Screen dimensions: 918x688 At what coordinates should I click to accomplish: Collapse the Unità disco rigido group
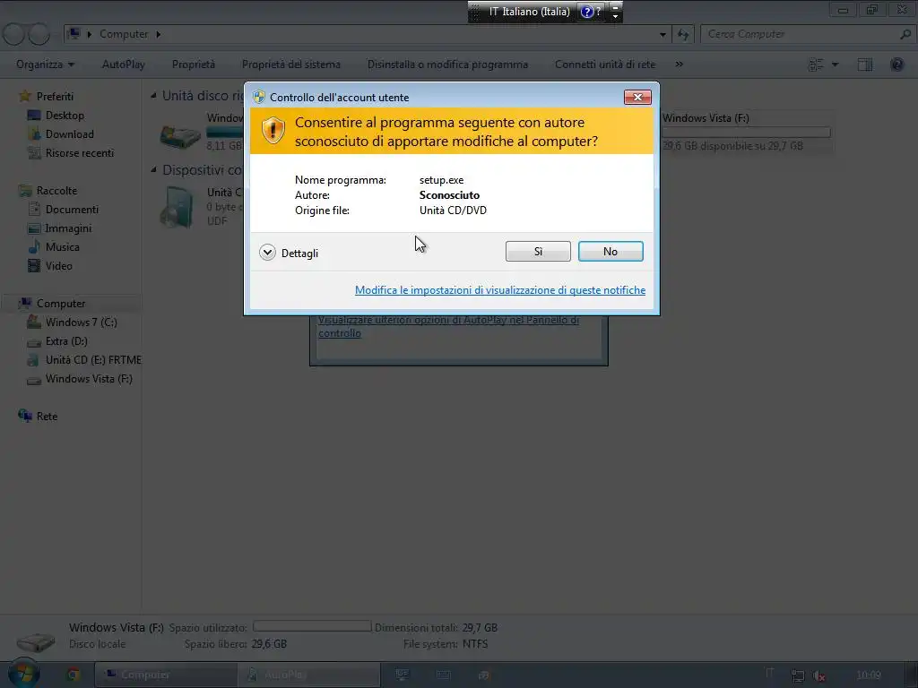(153, 95)
